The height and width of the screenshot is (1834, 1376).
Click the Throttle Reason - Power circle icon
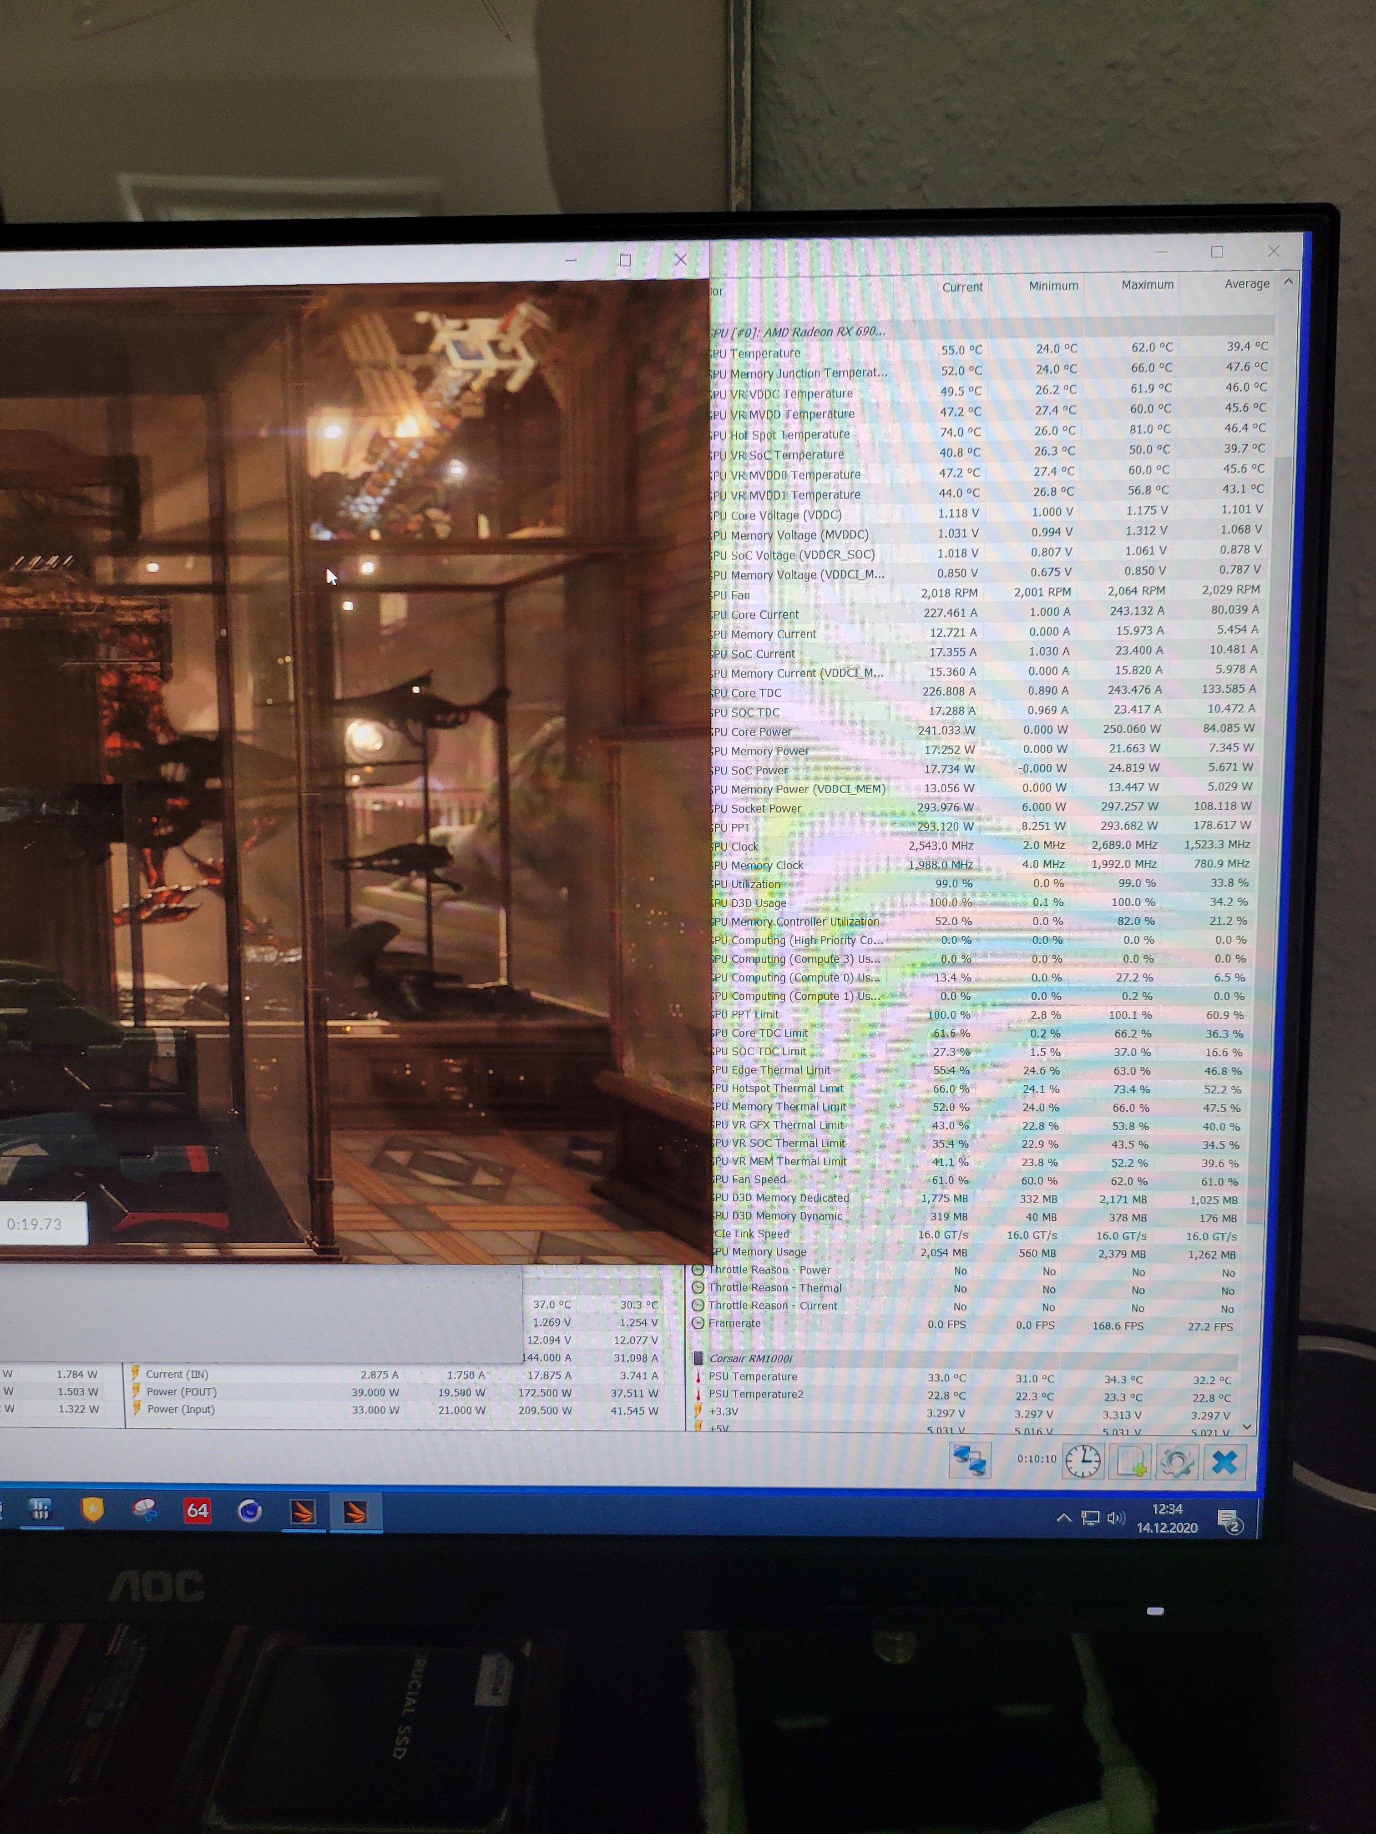tap(698, 1270)
